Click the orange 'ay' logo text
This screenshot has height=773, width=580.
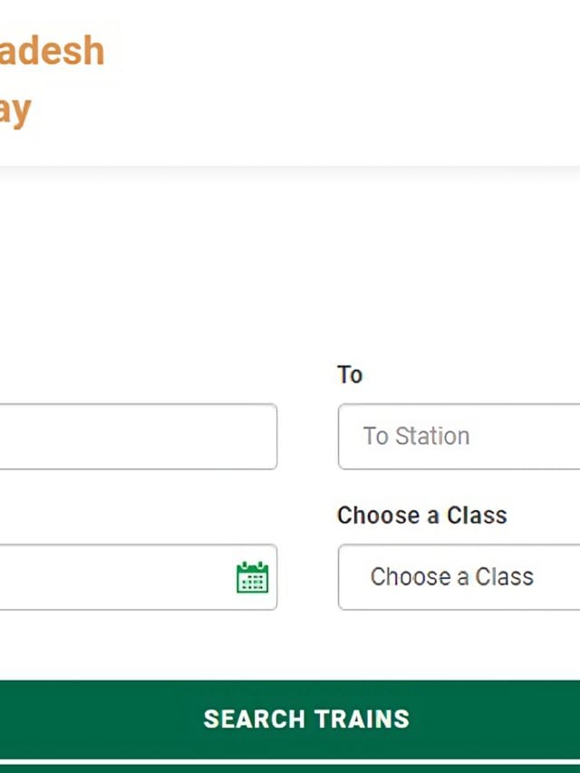[x=15, y=111]
